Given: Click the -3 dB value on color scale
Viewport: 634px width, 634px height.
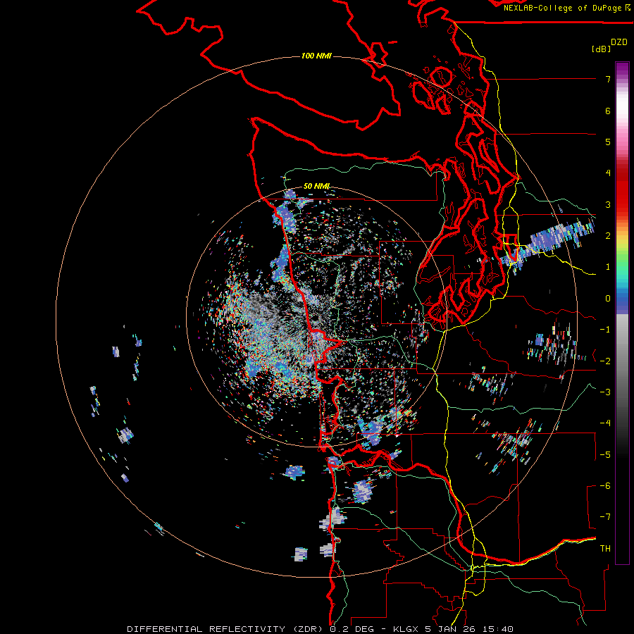Looking at the screenshot, I should coord(605,392).
